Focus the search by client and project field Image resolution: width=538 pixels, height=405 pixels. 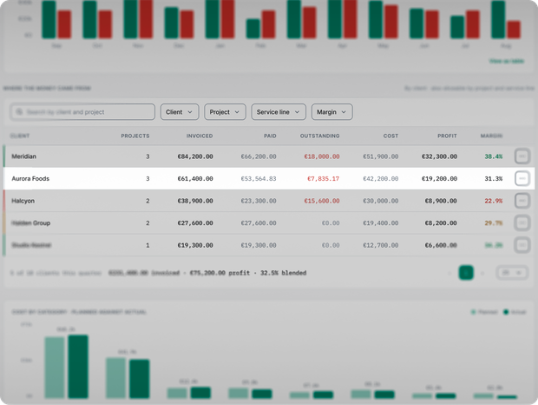[x=82, y=112]
